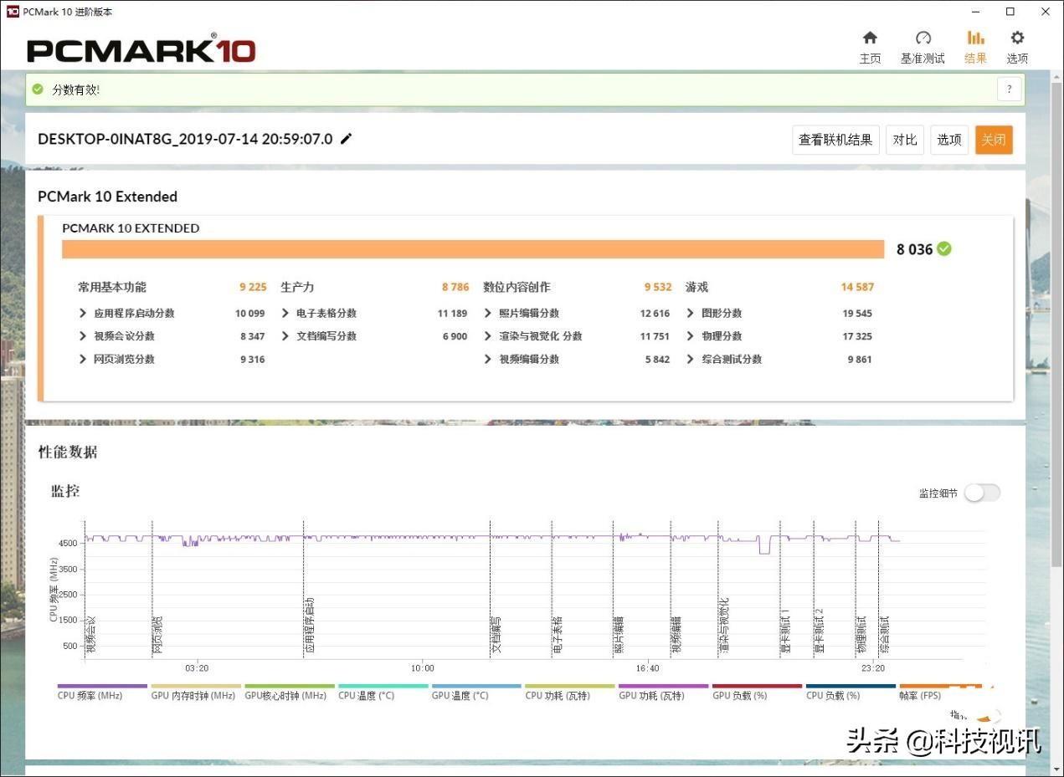The height and width of the screenshot is (777, 1064).
Task: Open the 选项 gear icon in header
Action: pos(1017,38)
